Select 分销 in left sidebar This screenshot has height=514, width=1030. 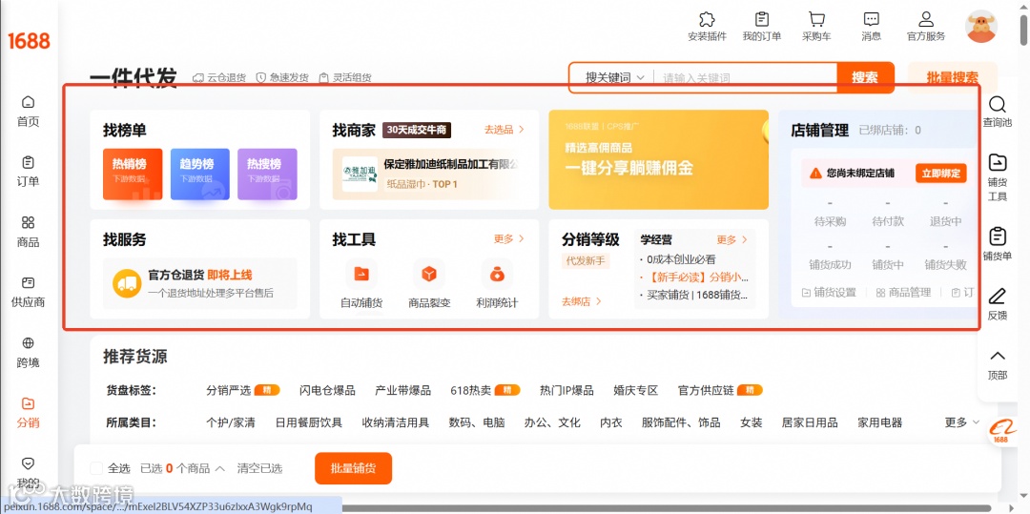(x=29, y=413)
